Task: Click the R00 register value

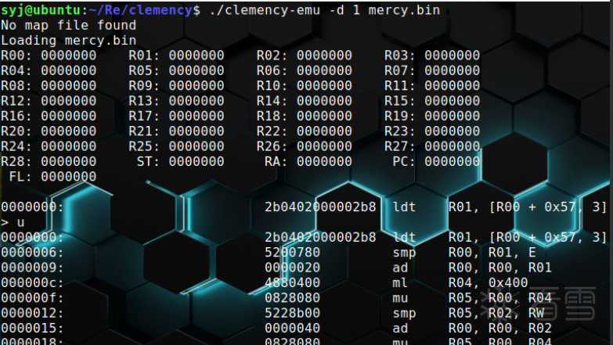Action: pyautogui.click(x=68, y=56)
